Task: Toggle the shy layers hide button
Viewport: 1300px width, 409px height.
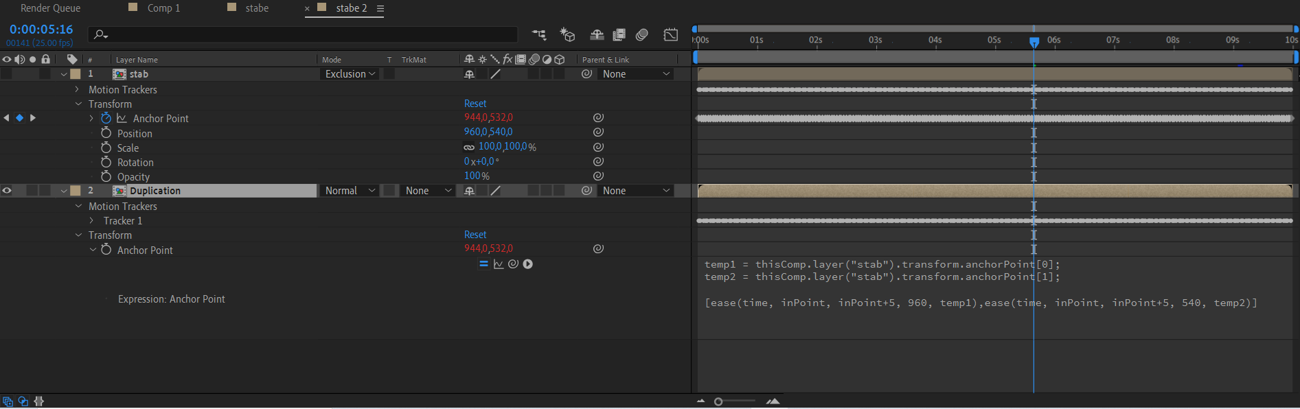Action: point(597,34)
